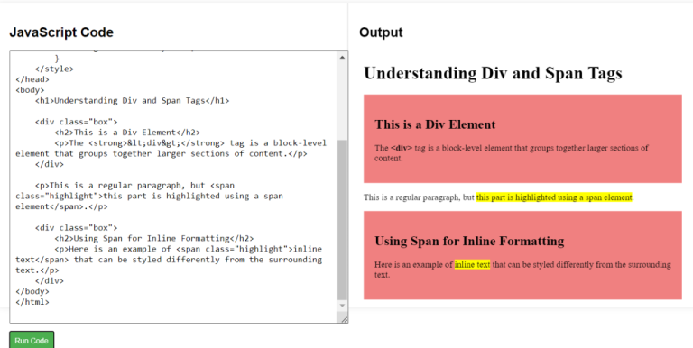This screenshot has width=693, height=348.
Task: Click the Understanding Div and Span Tags title
Action: coord(493,73)
